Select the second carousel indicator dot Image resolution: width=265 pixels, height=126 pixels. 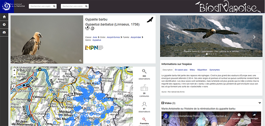coord(209,54)
